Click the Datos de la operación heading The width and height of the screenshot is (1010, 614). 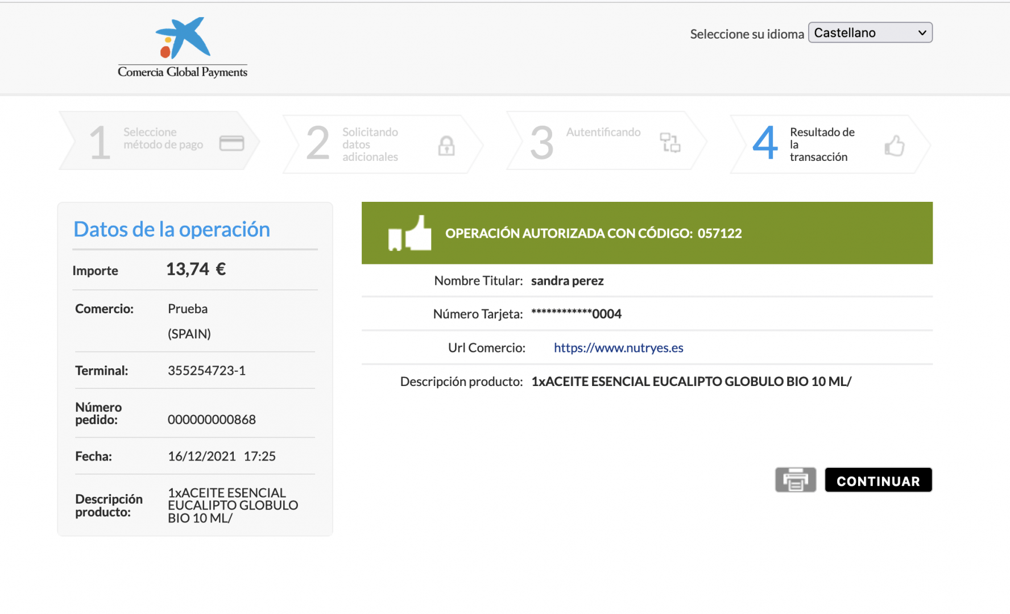(x=172, y=229)
